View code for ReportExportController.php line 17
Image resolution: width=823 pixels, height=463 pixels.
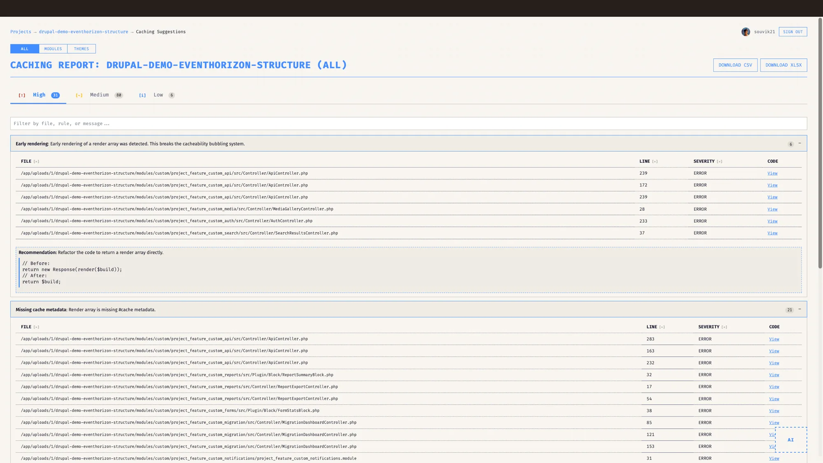[774, 387]
